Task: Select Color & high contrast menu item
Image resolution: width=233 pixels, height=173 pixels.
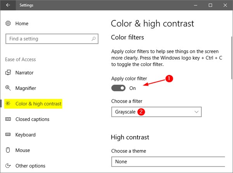Action: click(33, 104)
